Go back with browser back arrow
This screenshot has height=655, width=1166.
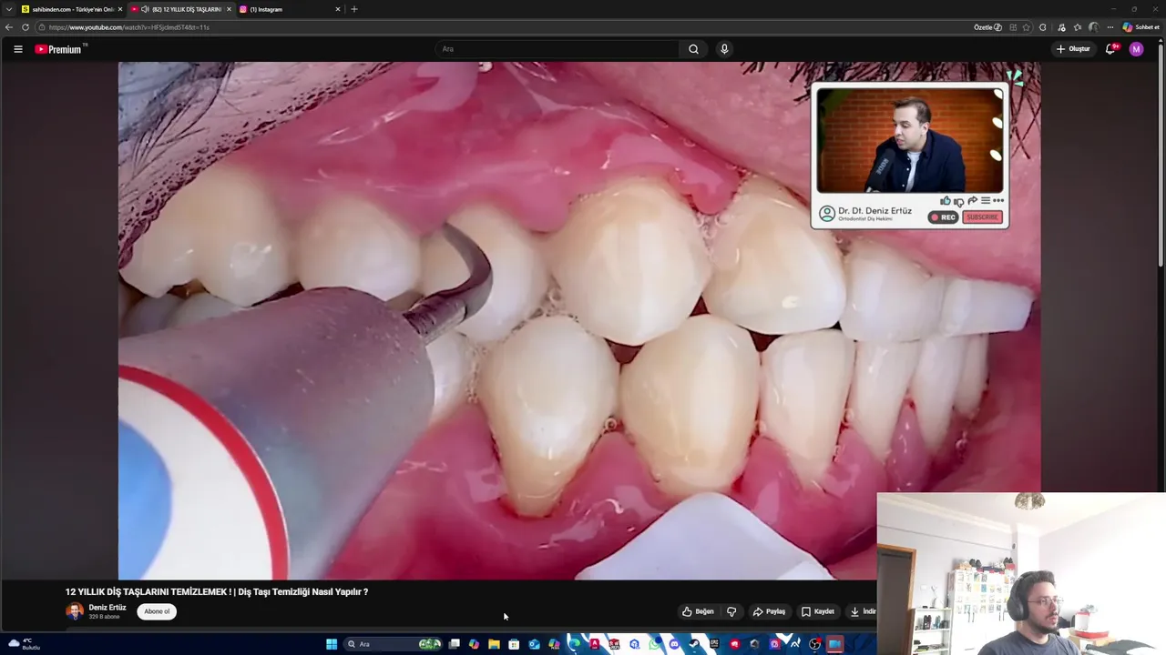pos(9,27)
